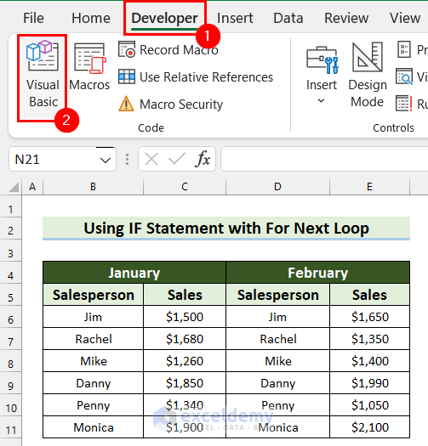This screenshot has width=428, height=446.
Task: Switch to the Home tab
Action: (91, 18)
